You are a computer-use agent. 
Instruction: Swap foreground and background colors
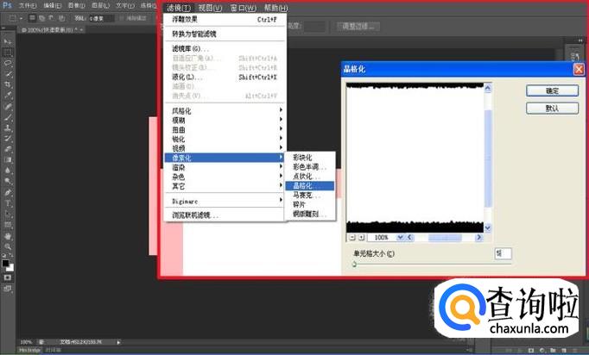[x=11, y=257]
